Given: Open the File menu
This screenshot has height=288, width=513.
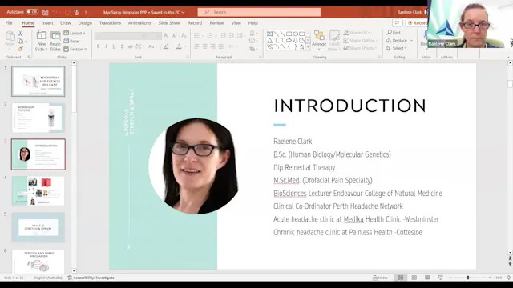Looking at the screenshot, I should (x=9, y=23).
